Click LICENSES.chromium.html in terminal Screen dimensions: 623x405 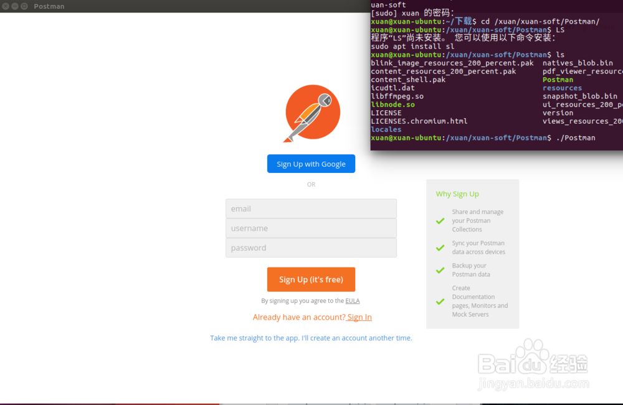[419, 121]
